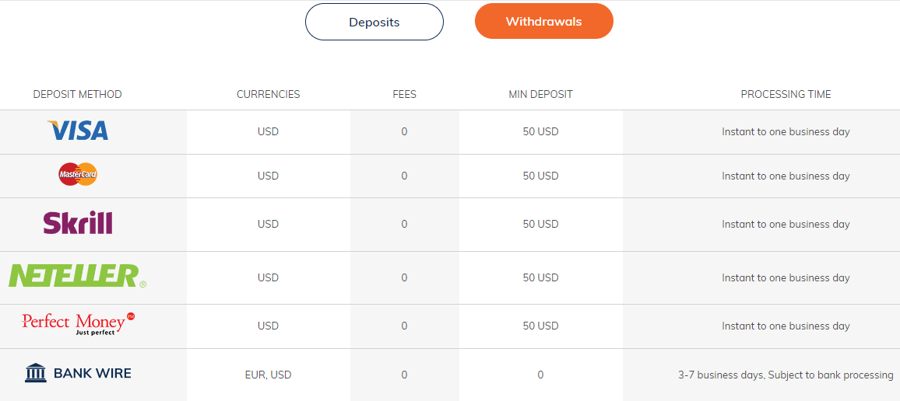Click the Skrill logo
Screen dimensions: 900x401
78,223
